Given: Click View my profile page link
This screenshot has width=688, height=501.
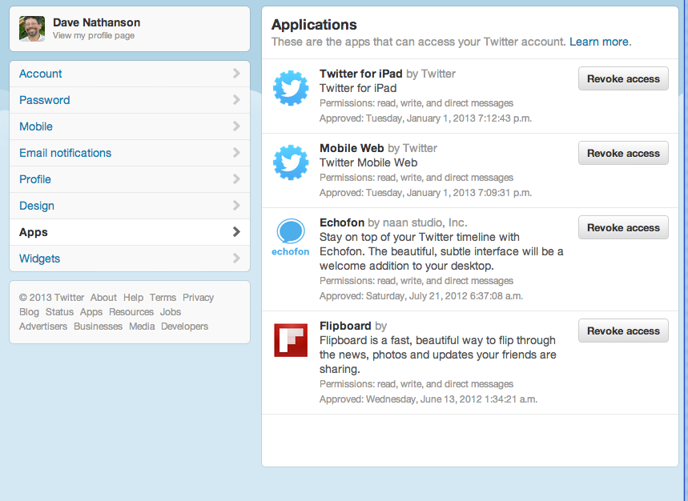Looking at the screenshot, I should 94,35.
